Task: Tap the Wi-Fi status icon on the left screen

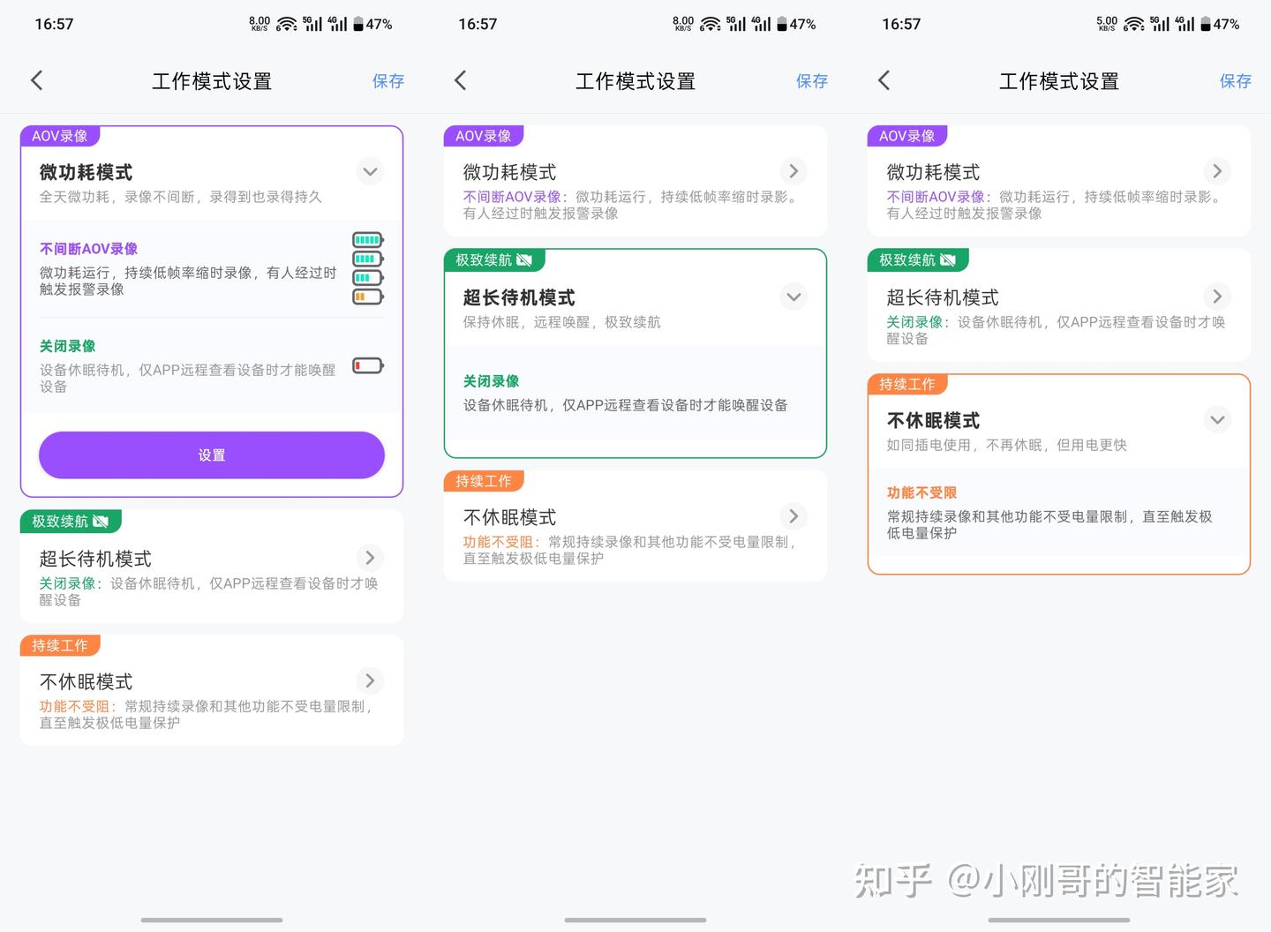Action: (x=287, y=24)
